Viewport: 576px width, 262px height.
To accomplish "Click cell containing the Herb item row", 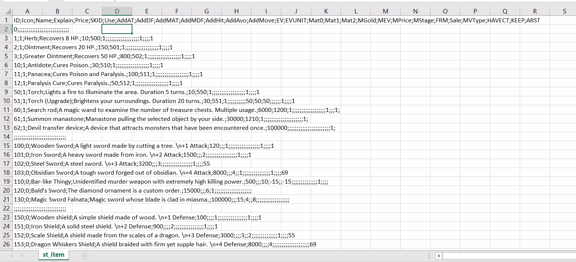I will pyautogui.click(x=27, y=38).
